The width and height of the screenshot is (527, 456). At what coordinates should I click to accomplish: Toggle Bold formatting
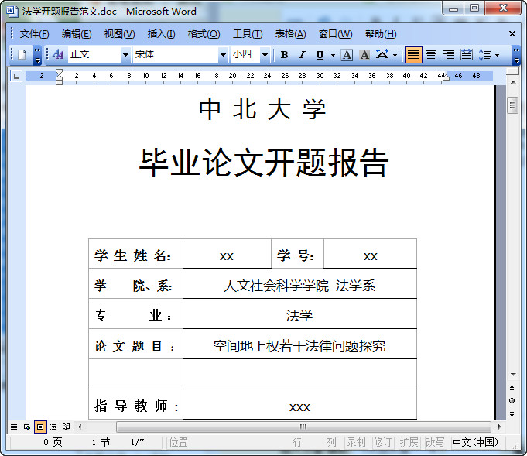(284, 54)
